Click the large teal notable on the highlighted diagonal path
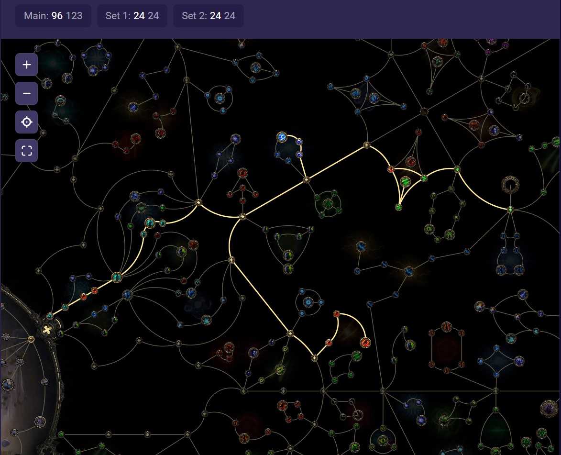The width and height of the screenshot is (561, 455). tap(117, 277)
